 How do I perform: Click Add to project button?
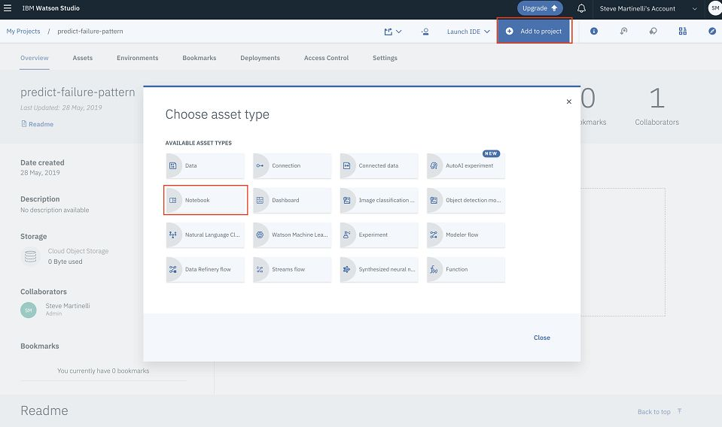[x=534, y=32]
